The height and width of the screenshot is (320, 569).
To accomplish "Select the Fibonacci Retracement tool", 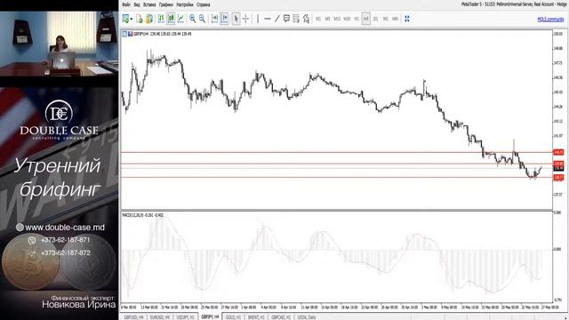I will pyautogui.click(x=296, y=19).
